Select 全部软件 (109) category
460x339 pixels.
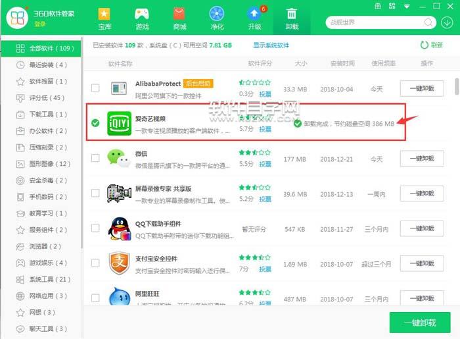pos(41,49)
